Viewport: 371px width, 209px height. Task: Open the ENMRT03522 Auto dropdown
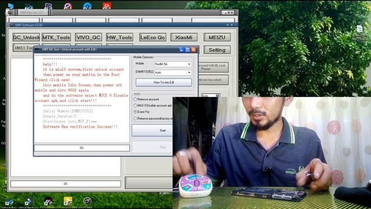coord(173,72)
